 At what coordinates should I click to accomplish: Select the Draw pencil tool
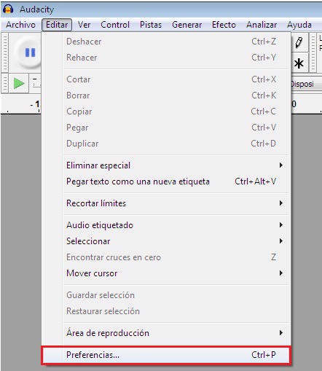[x=299, y=42]
